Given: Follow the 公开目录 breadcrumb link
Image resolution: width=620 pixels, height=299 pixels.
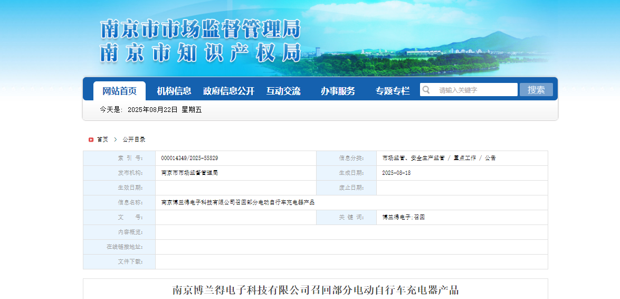Looking at the screenshot, I should [133, 139].
